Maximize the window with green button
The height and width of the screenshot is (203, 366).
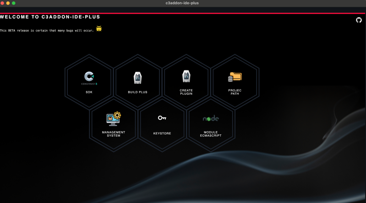point(14,3)
